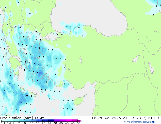Select the 2–5 mm legend color swatch
Image resolution: width=161 pixels, height=124 pixels.
tap(22, 121)
